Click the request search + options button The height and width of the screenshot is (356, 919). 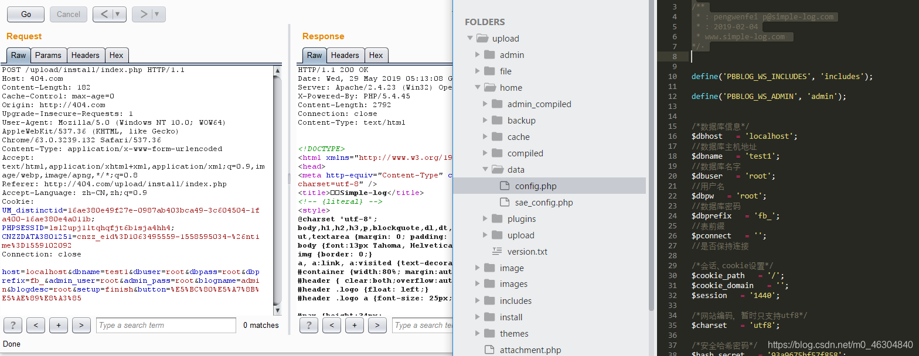click(59, 325)
